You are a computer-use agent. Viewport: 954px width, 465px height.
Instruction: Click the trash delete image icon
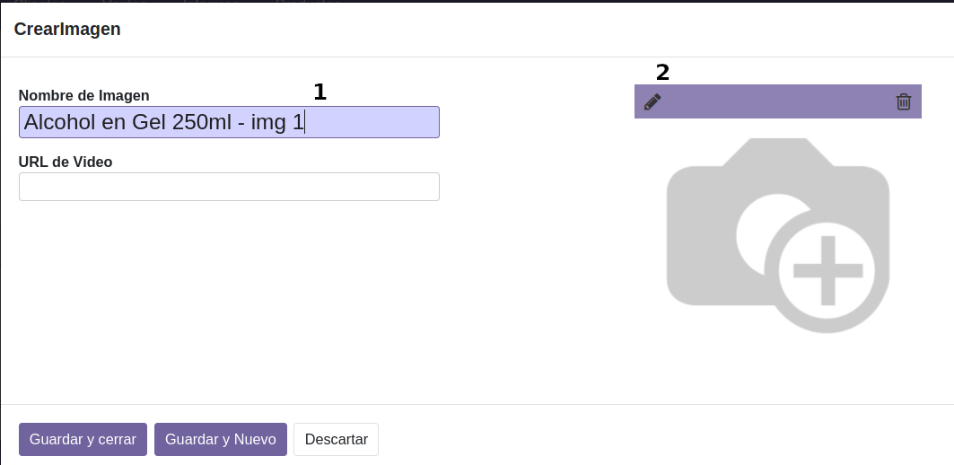[x=904, y=102]
